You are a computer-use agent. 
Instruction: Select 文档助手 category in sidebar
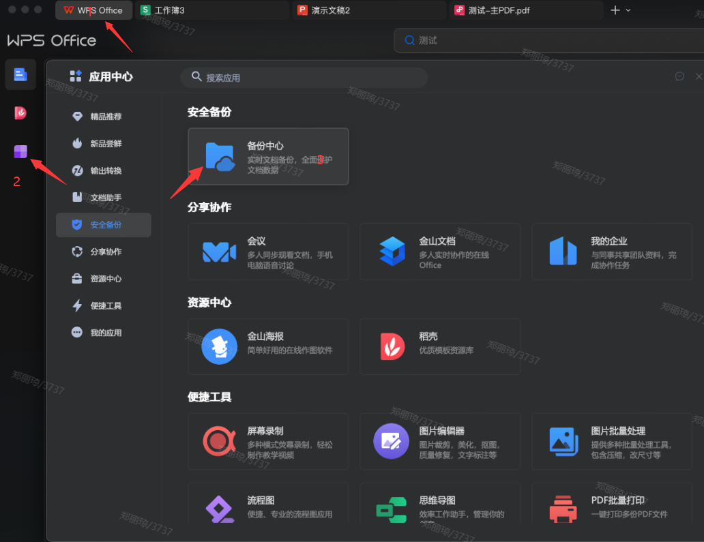coord(104,198)
